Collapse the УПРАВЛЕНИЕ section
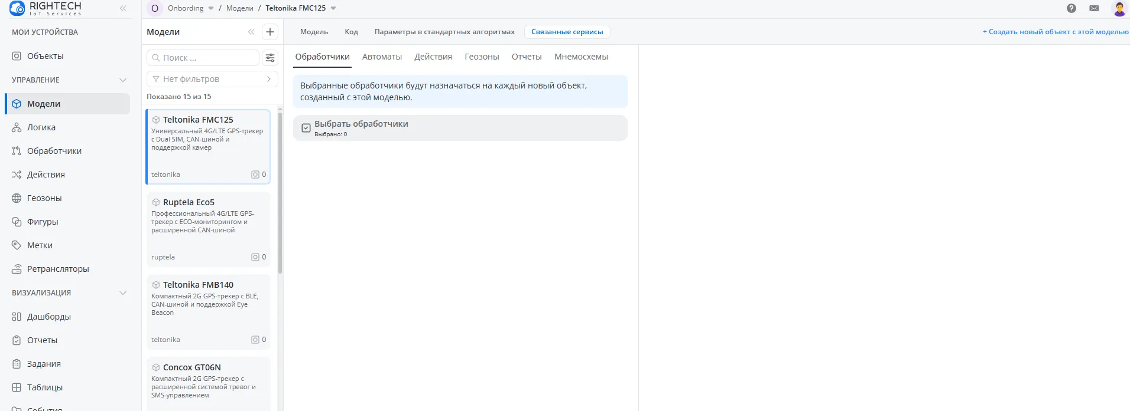This screenshot has height=411, width=1130. [123, 80]
